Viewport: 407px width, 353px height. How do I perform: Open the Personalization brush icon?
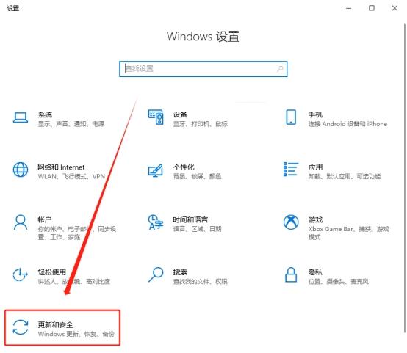pos(156,170)
